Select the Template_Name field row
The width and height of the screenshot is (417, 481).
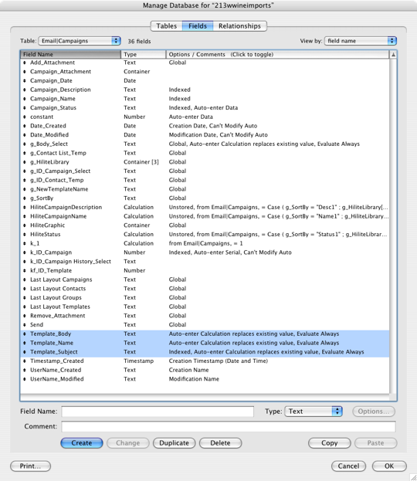coord(205,343)
